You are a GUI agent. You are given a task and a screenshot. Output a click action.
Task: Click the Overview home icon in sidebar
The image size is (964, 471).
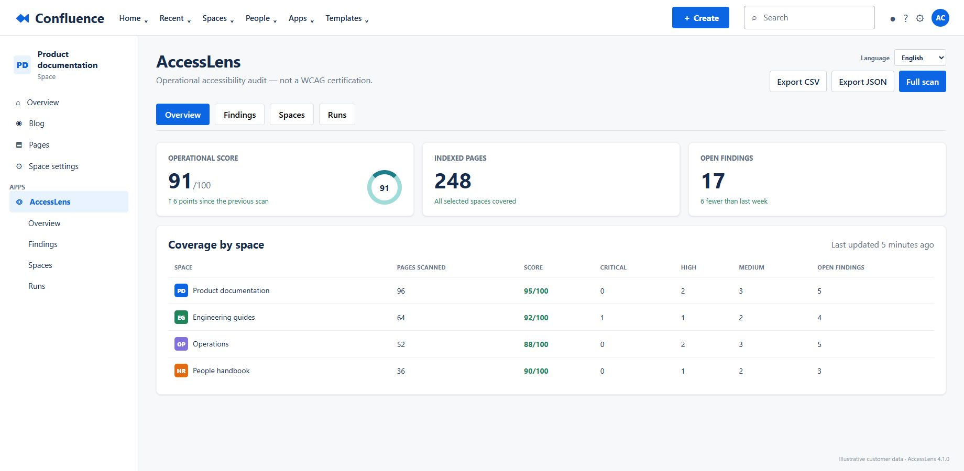pos(18,103)
